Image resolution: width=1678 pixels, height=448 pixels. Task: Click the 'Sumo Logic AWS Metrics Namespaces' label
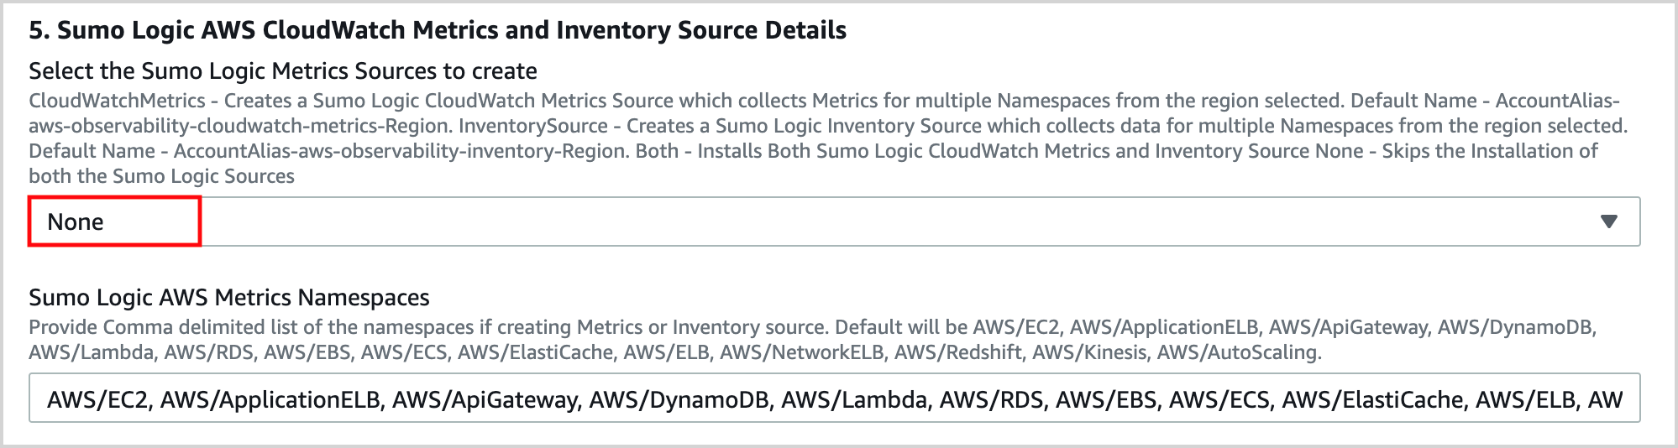pos(229,298)
